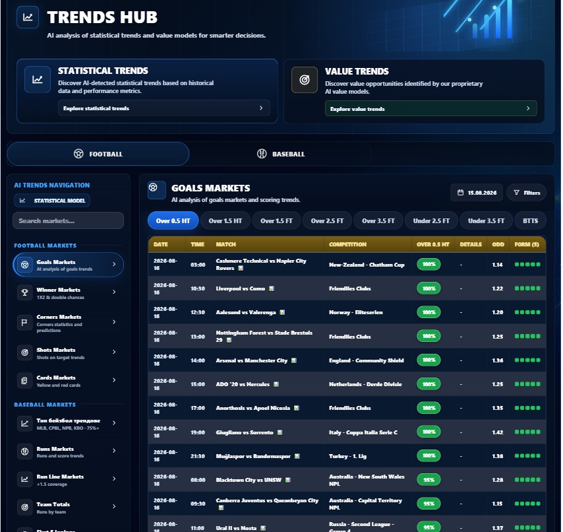Viewport: 563px width, 532px height.
Task: Click the Corners Markets flag icon
Action: [x=25, y=323]
